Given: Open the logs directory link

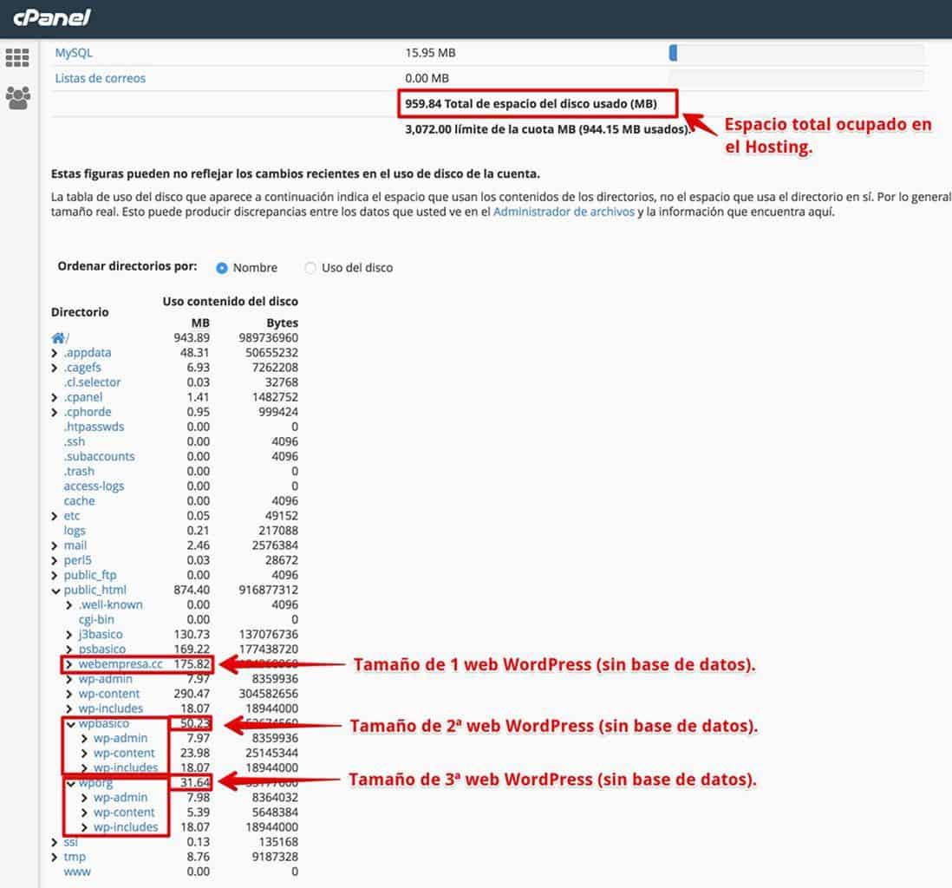Looking at the screenshot, I should tap(74, 531).
